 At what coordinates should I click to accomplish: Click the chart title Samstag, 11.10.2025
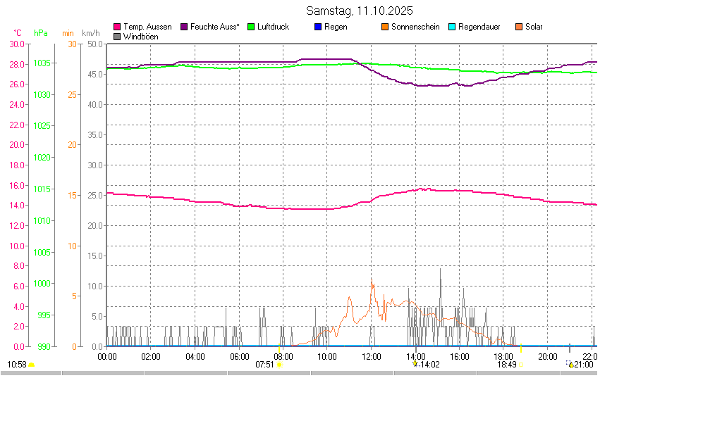point(360,11)
